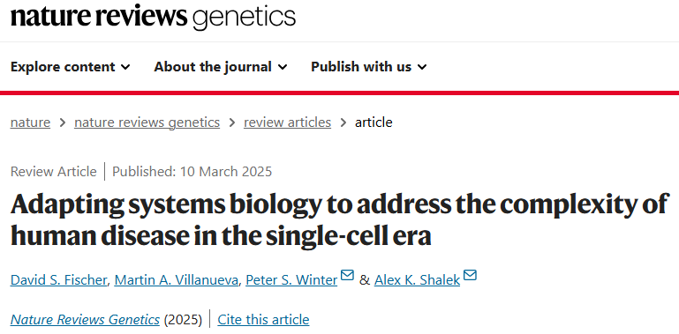
Task: Click envelope icon beside Alex K. Shalek
Action: pos(470,275)
